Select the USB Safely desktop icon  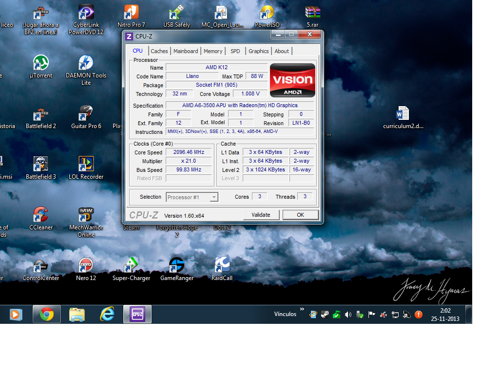[x=176, y=17]
